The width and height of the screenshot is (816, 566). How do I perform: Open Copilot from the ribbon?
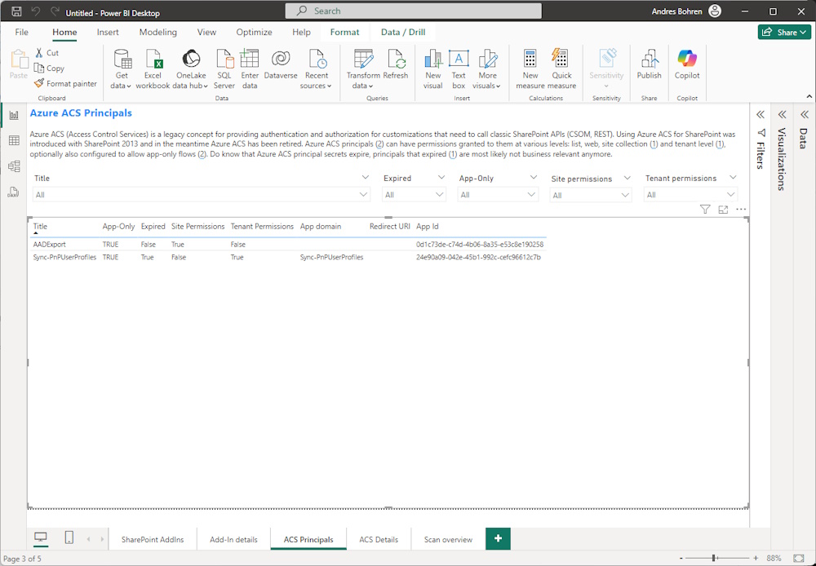coord(687,64)
